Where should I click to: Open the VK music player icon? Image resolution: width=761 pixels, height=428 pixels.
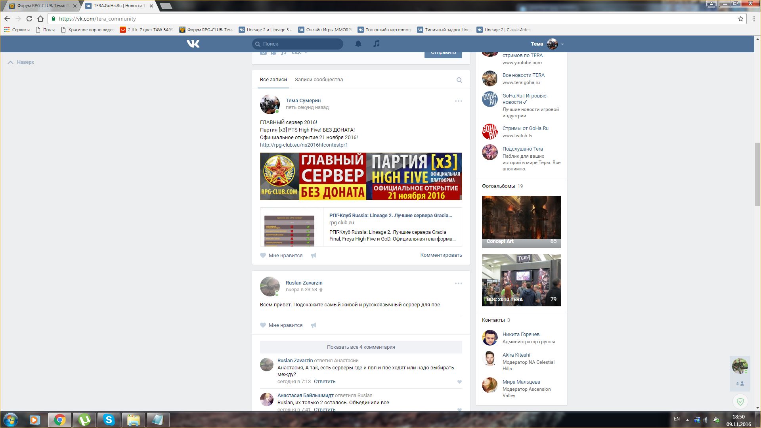(x=376, y=44)
